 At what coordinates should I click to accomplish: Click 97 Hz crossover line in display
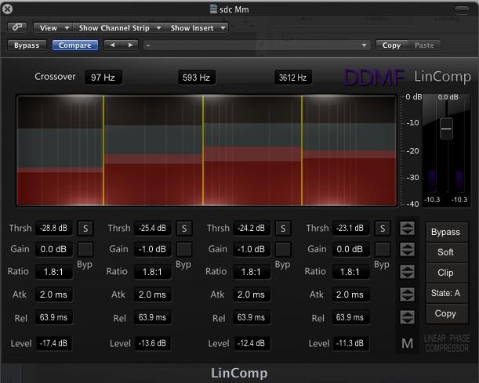click(103, 150)
